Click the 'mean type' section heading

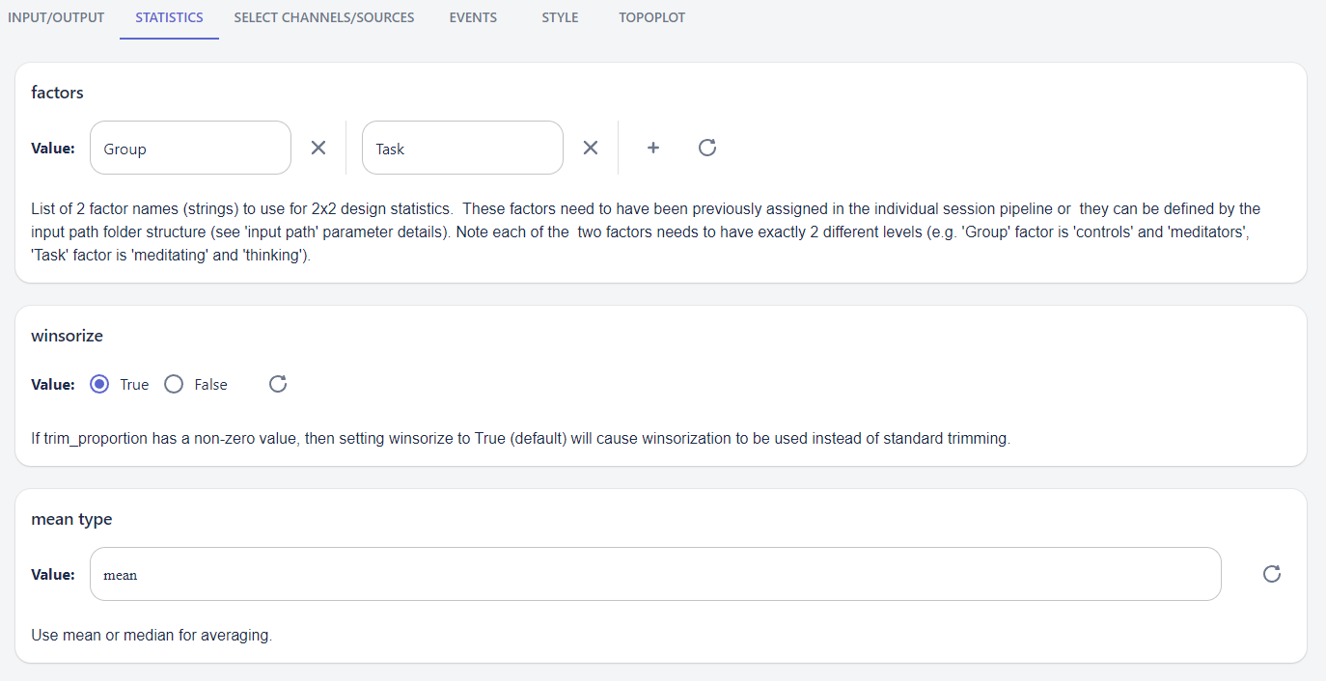tap(71, 519)
